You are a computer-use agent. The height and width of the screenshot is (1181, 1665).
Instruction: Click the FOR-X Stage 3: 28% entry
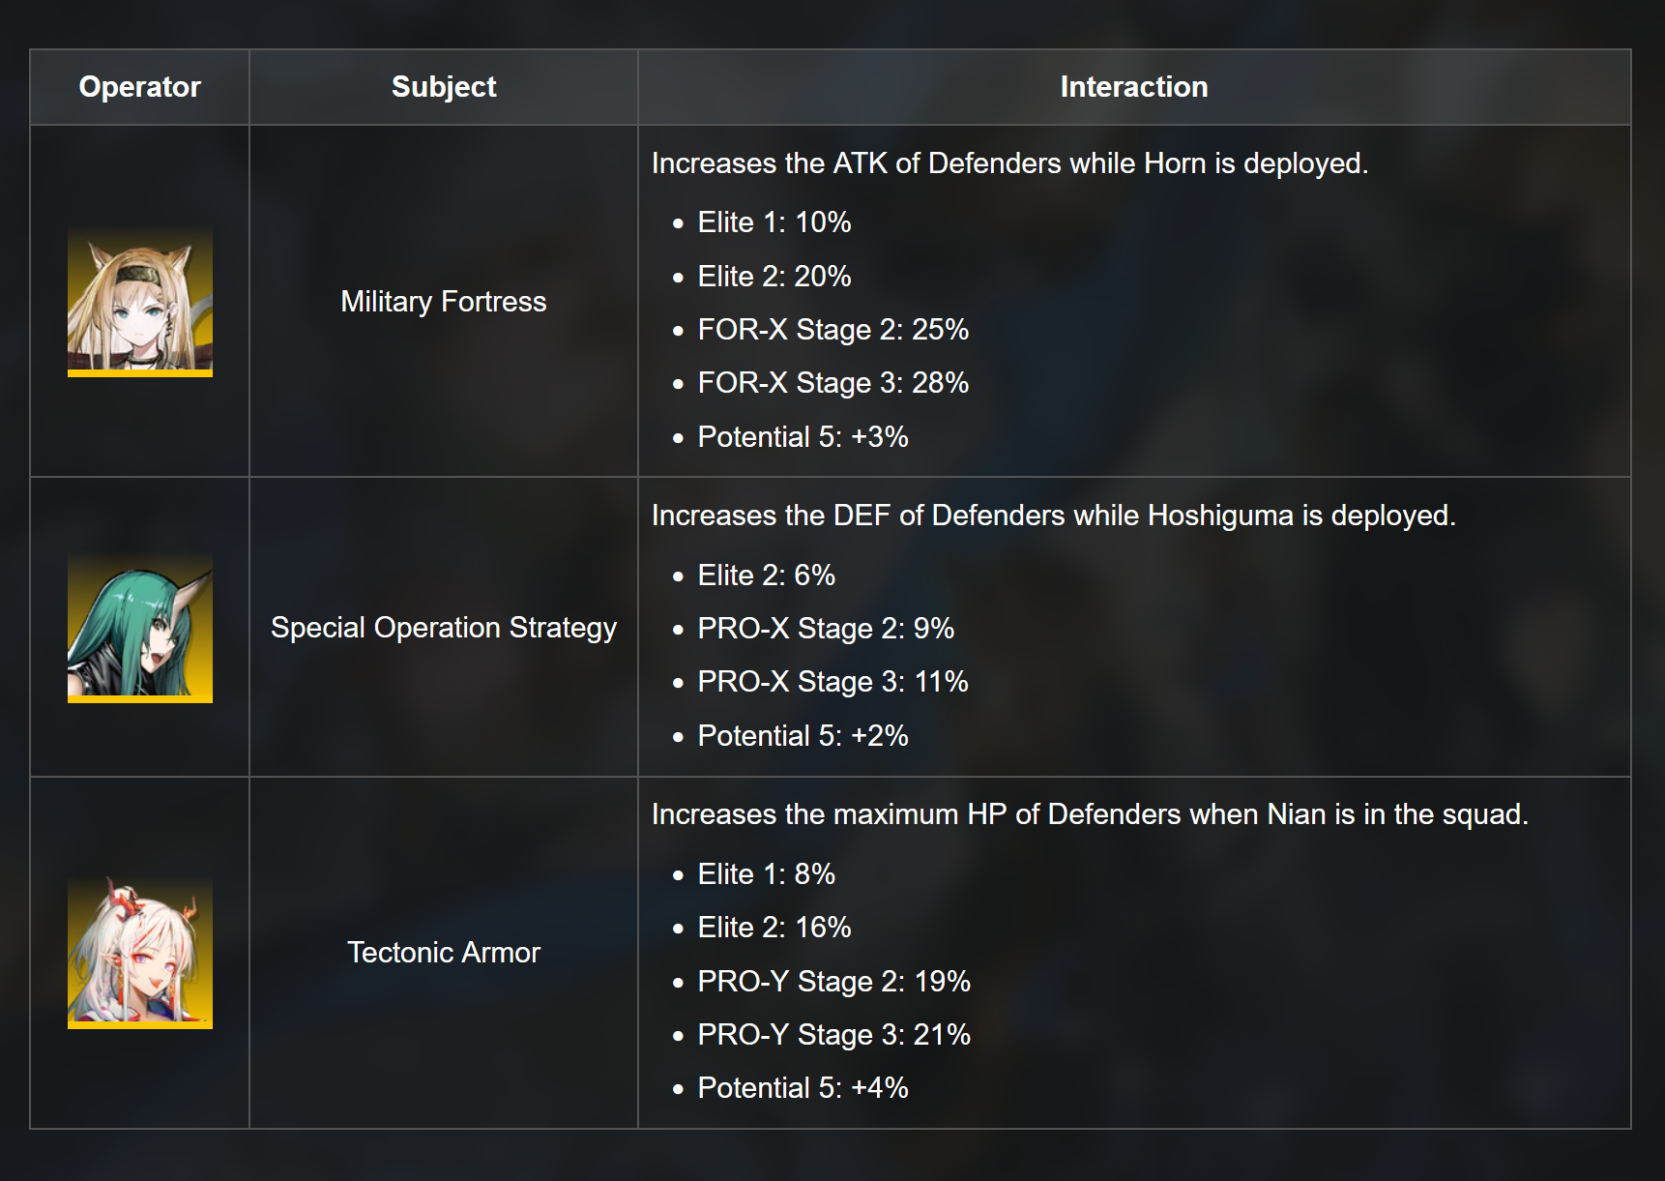pyautogui.click(x=833, y=383)
